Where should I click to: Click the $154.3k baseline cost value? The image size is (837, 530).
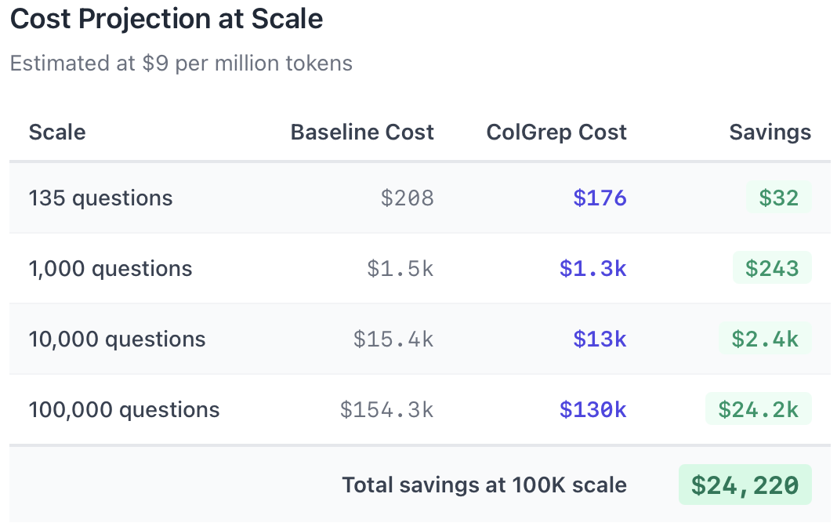coord(386,409)
